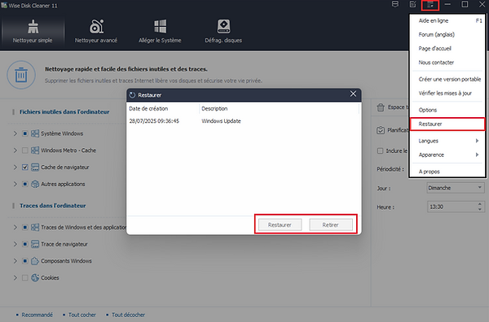Click the restore icon in dialog title

tap(132, 95)
